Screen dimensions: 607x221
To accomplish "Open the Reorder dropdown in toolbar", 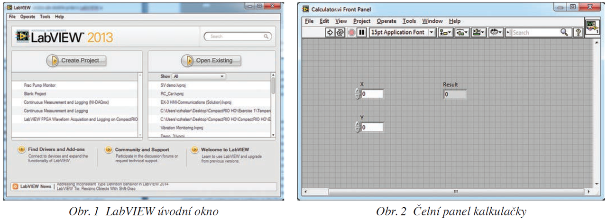I will (496, 33).
